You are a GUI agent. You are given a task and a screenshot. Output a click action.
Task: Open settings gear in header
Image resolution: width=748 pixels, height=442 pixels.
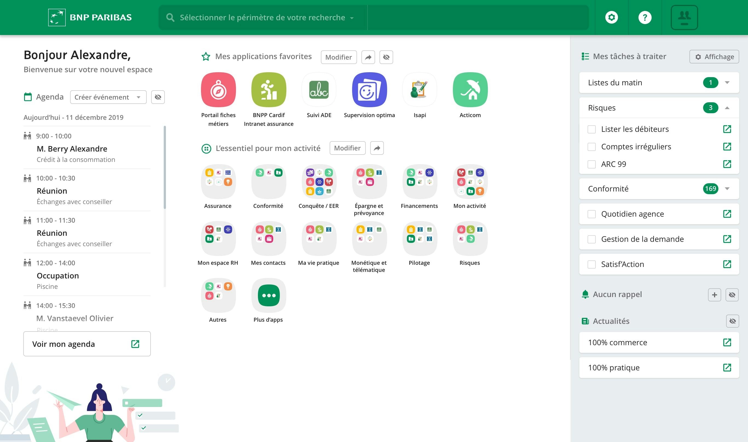point(611,17)
